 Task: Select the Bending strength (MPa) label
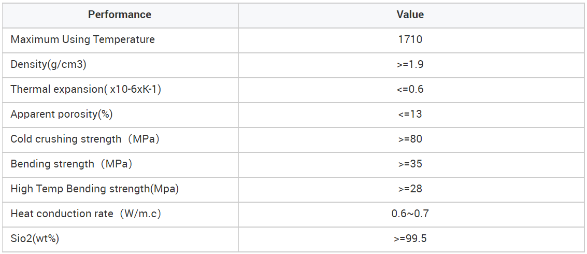(x=71, y=164)
